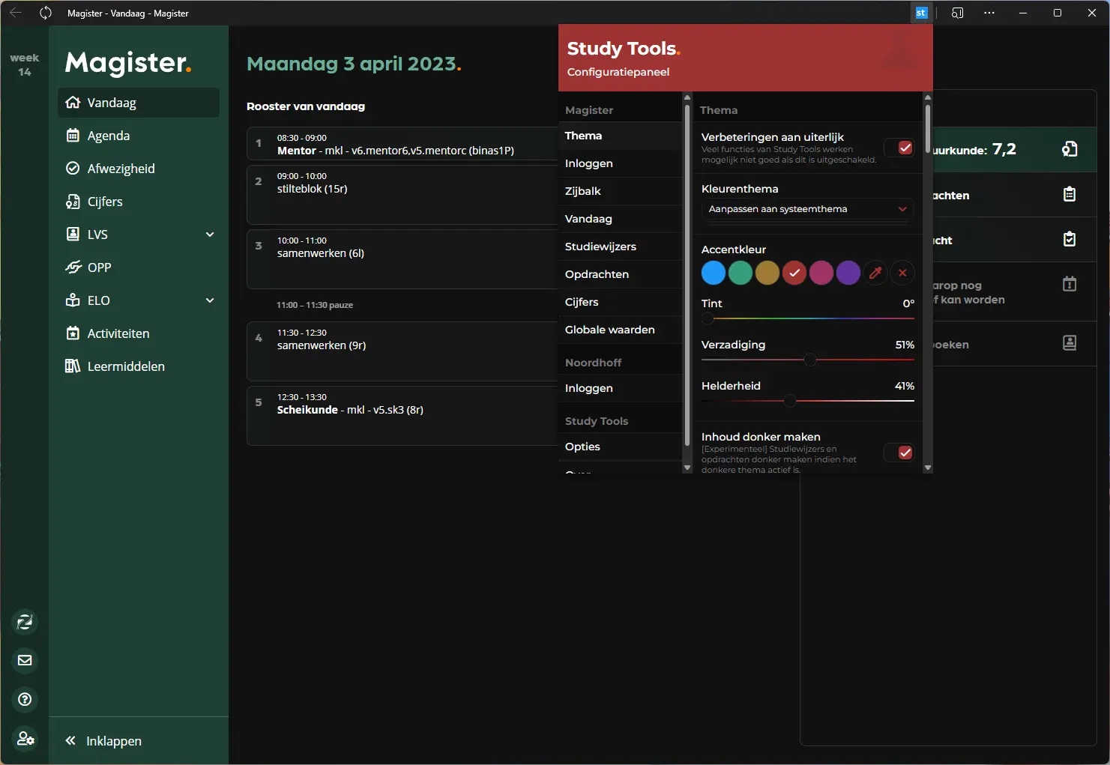Open the user settings icon
The height and width of the screenshot is (765, 1110).
tap(25, 739)
